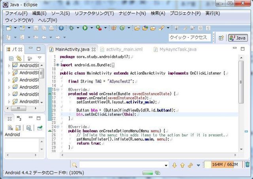This screenshot has height=179, width=253.
Task: Open the 実行(R) menu
Action: [213, 13]
